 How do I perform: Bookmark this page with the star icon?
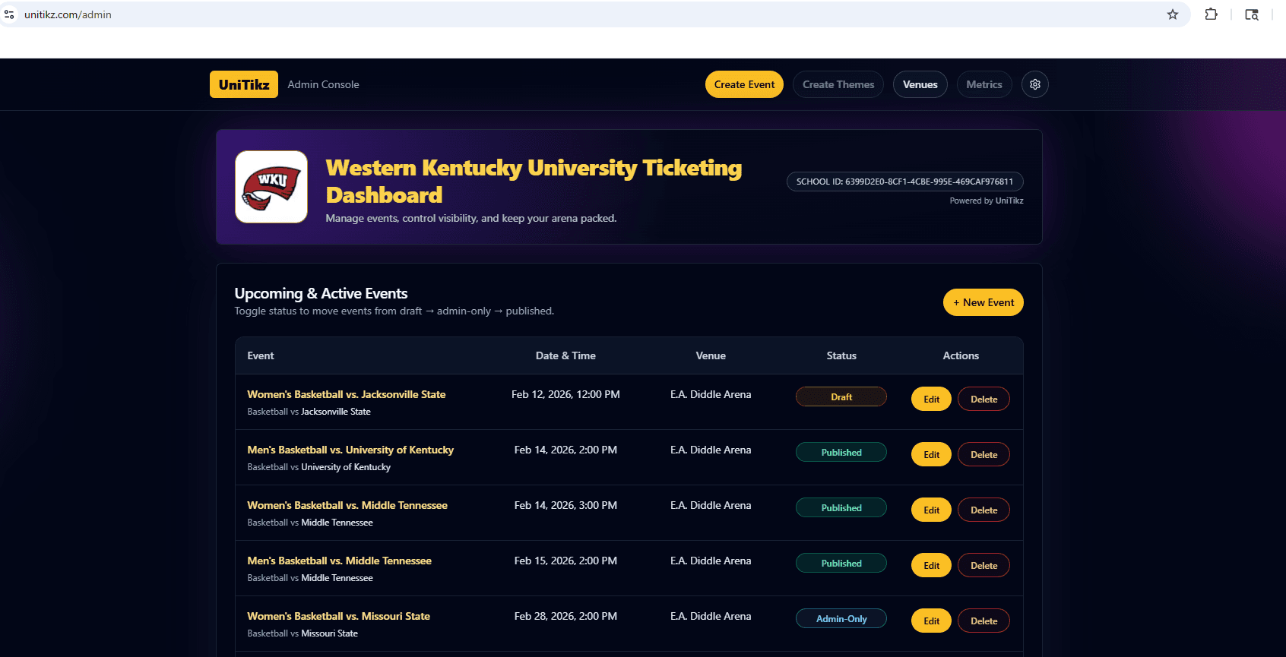click(x=1173, y=14)
